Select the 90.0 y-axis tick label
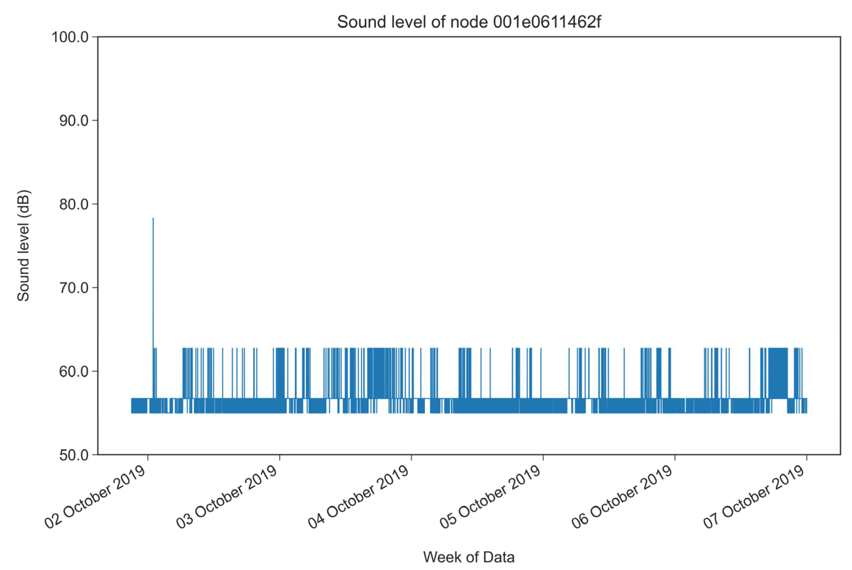 point(74,121)
